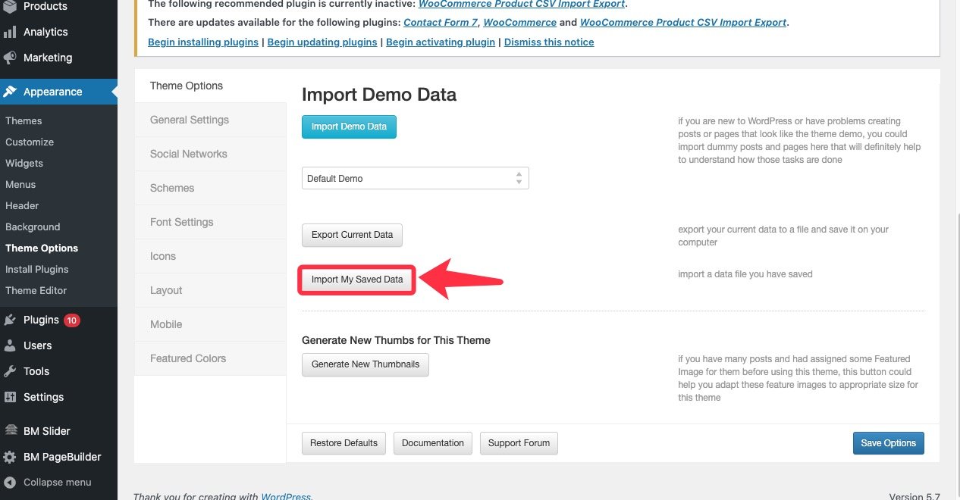Open Widgets submenu item
960x500 pixels.
[24, 163]
